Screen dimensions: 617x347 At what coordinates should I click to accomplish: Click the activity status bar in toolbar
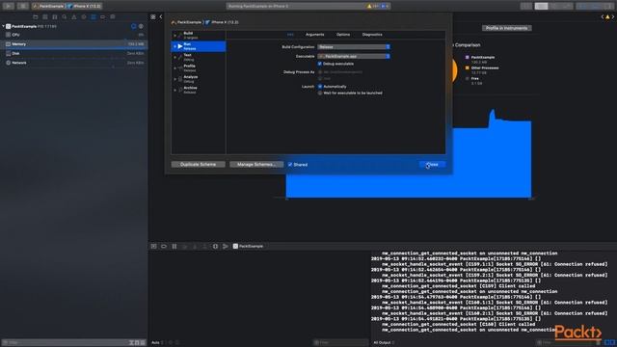point(308,6)
